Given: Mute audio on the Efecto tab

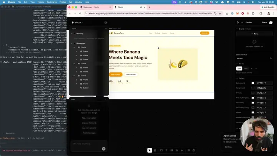Looking at the screenshot, I should click(x=141, y=7).
